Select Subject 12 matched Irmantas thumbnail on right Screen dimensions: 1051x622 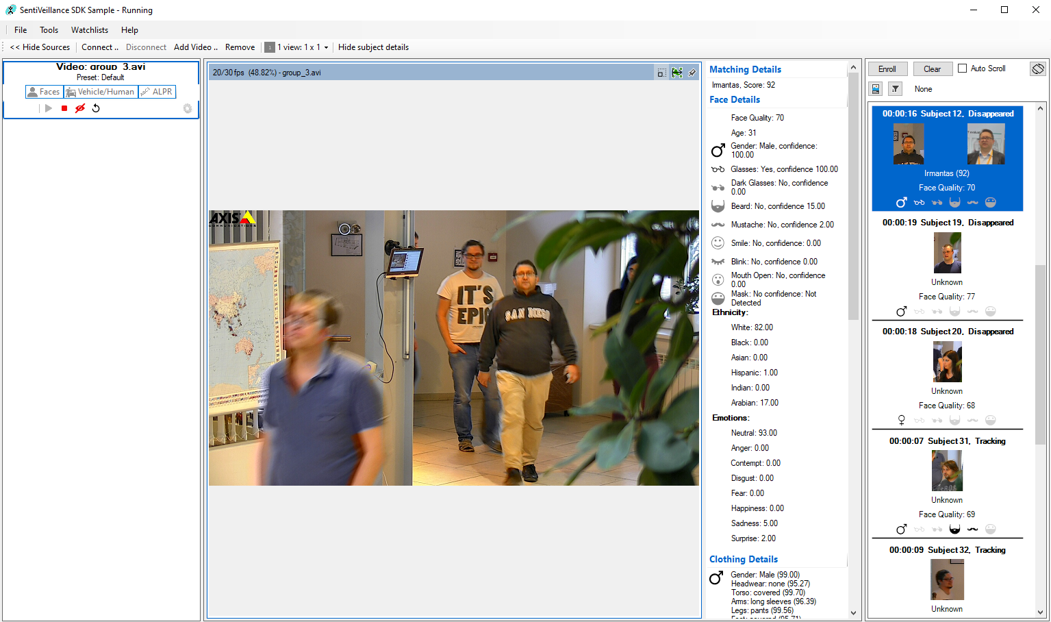986,144
